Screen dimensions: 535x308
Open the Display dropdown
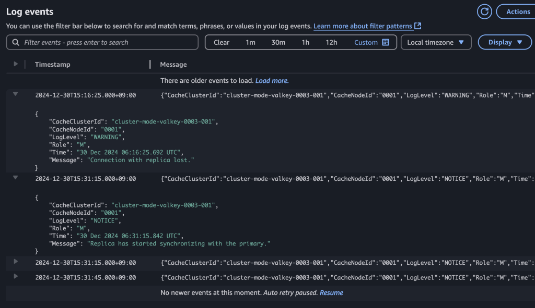[505, 42]
